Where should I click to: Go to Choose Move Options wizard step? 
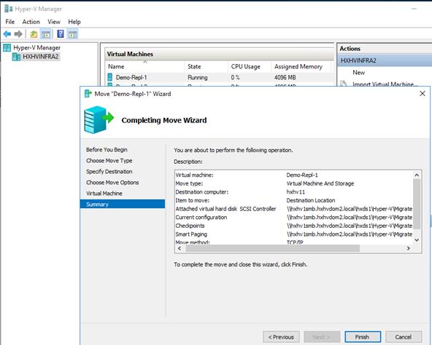112,183
